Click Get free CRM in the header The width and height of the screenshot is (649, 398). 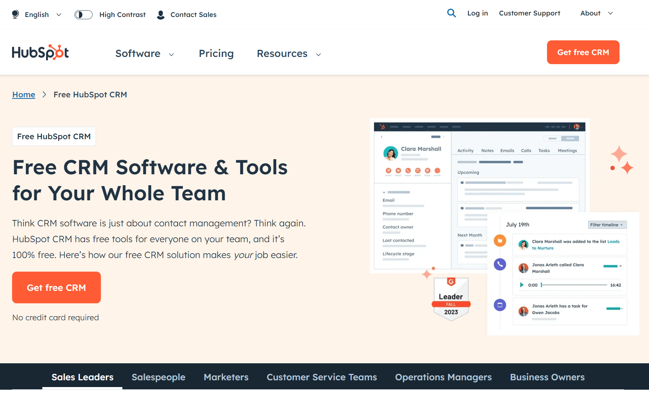pos(583,52)
